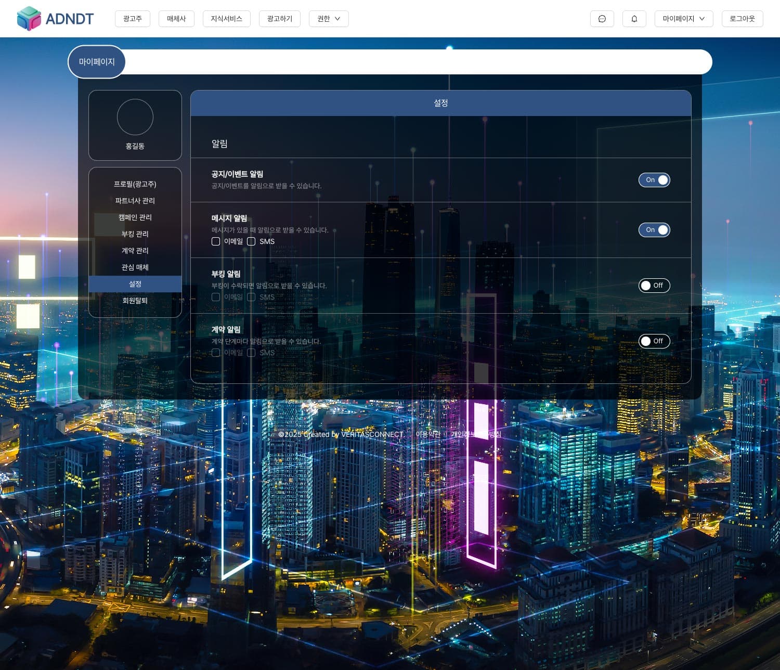Open 프로필(광고주) in sidebar

[x=135, y=184]
